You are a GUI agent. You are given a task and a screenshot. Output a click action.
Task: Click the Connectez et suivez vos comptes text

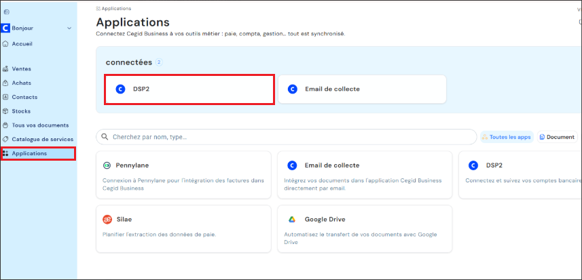pyautogui.click(x=524, y=181)
